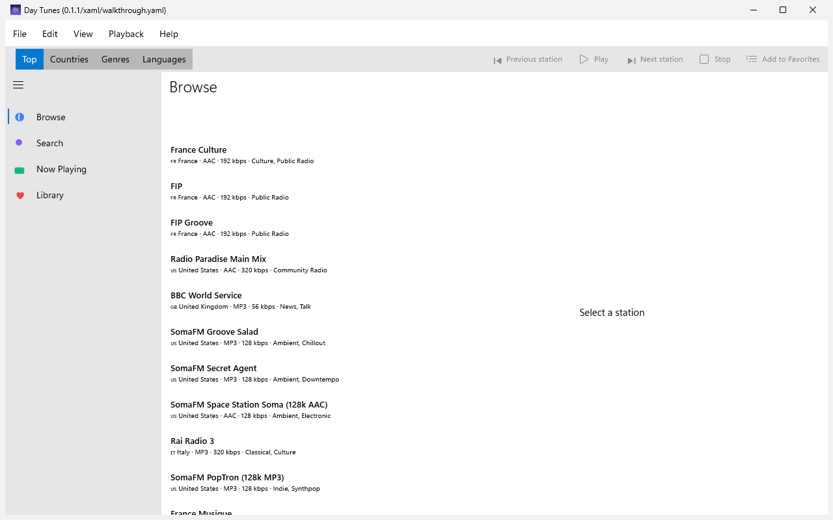This screenshot has width=833, height=520.
Task: Click the Play button label
Action: point(601,59)
